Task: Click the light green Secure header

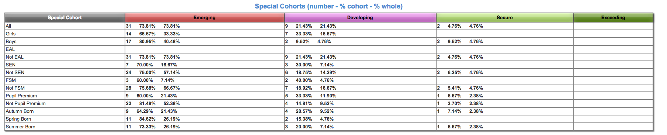Action: 505,17
